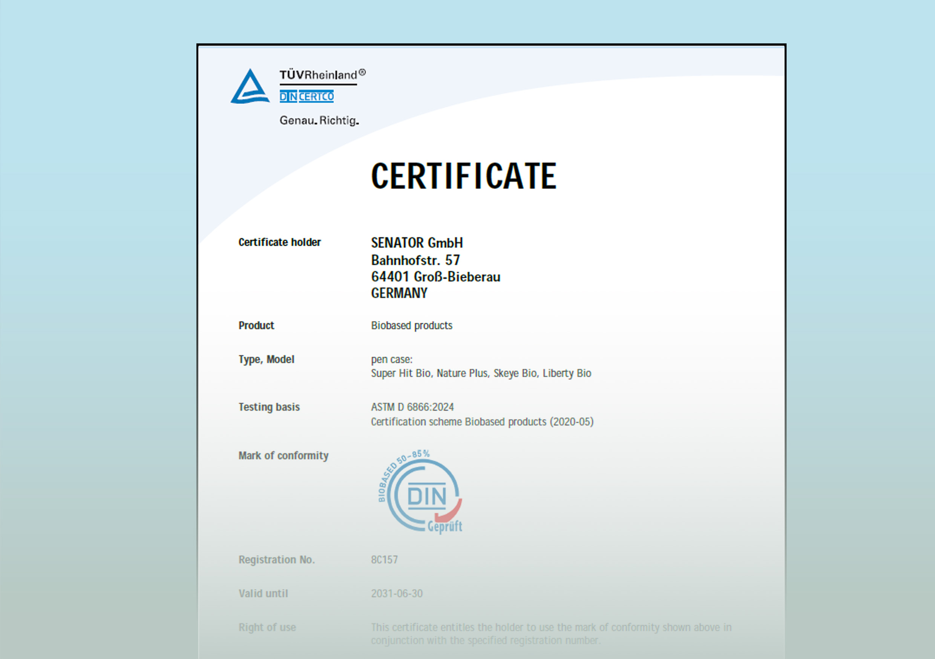935x659 pixels.
Task: Click the 'Genau. Richtig.' slogan
Action: 319,121
